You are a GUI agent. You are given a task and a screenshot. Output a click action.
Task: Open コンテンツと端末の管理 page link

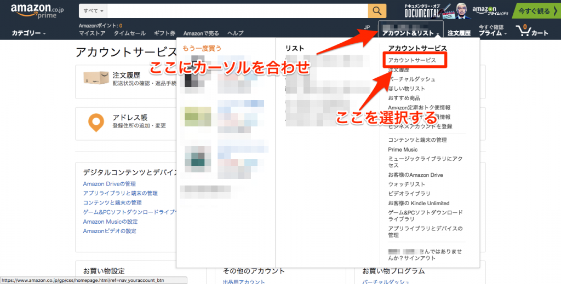tap(112, 202)
